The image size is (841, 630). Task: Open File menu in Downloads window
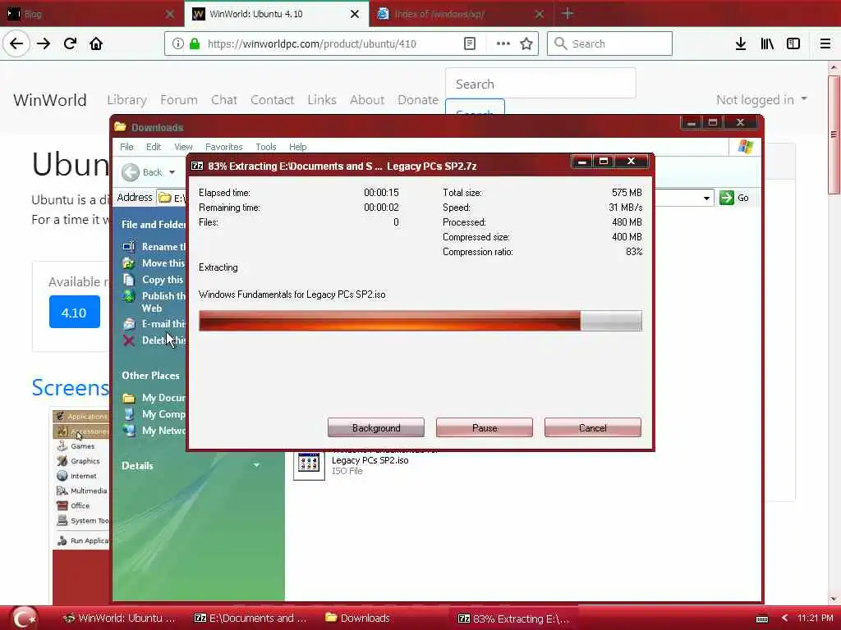126,147
